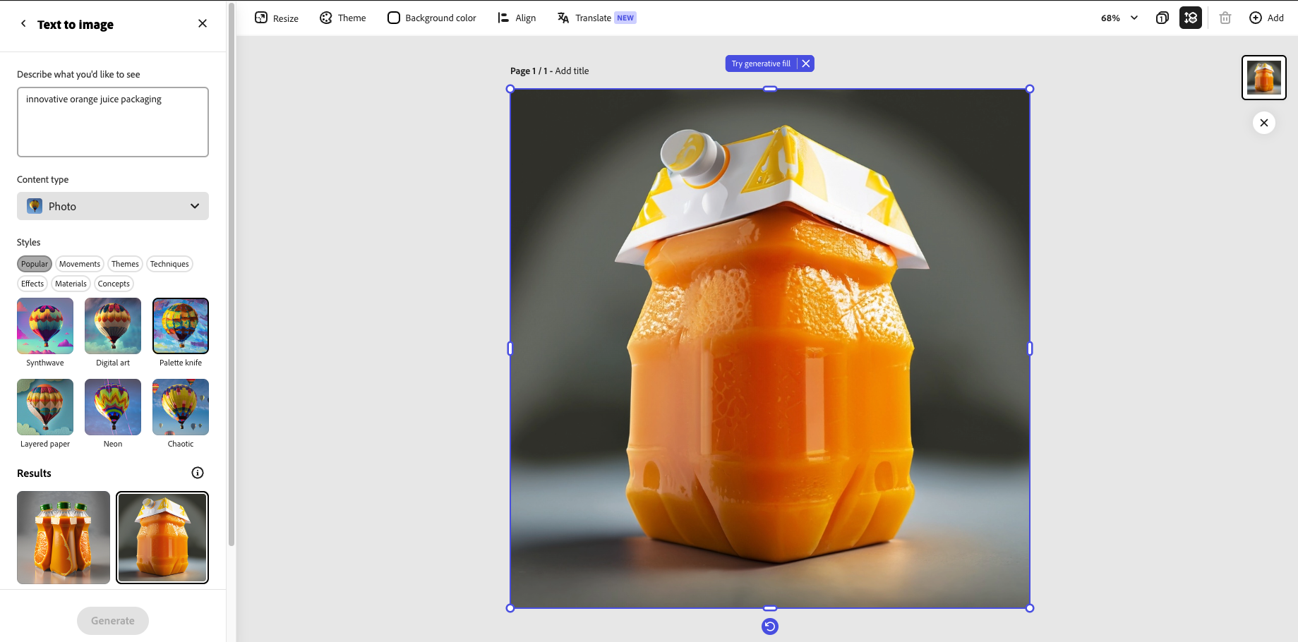Screen dimensions: 1298x642
Task: Delete selection with the trash icon
Action: click(1225, 18)
